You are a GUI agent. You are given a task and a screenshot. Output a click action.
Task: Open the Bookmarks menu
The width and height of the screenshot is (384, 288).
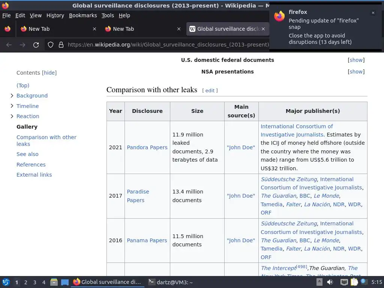coord(83,15)
